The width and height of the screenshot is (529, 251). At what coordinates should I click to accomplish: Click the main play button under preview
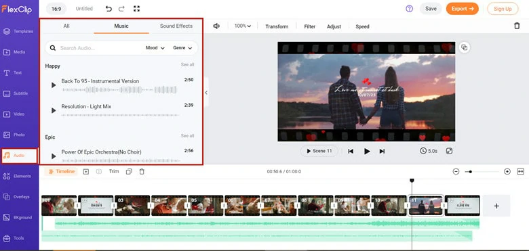(367, 152)
